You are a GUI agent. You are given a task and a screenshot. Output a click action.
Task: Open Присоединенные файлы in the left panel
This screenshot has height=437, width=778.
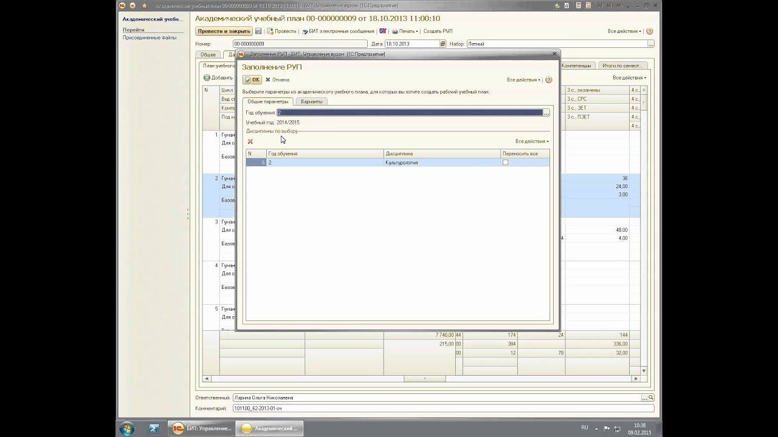[150, 38]
